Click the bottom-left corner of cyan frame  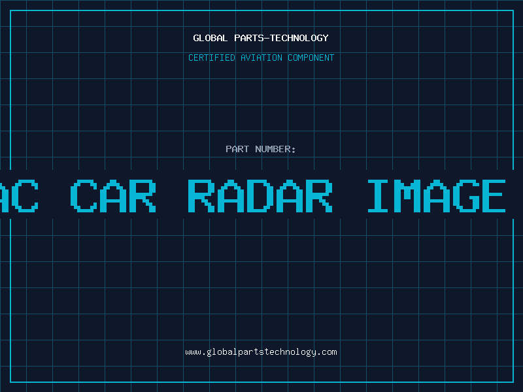pos(10,382)
